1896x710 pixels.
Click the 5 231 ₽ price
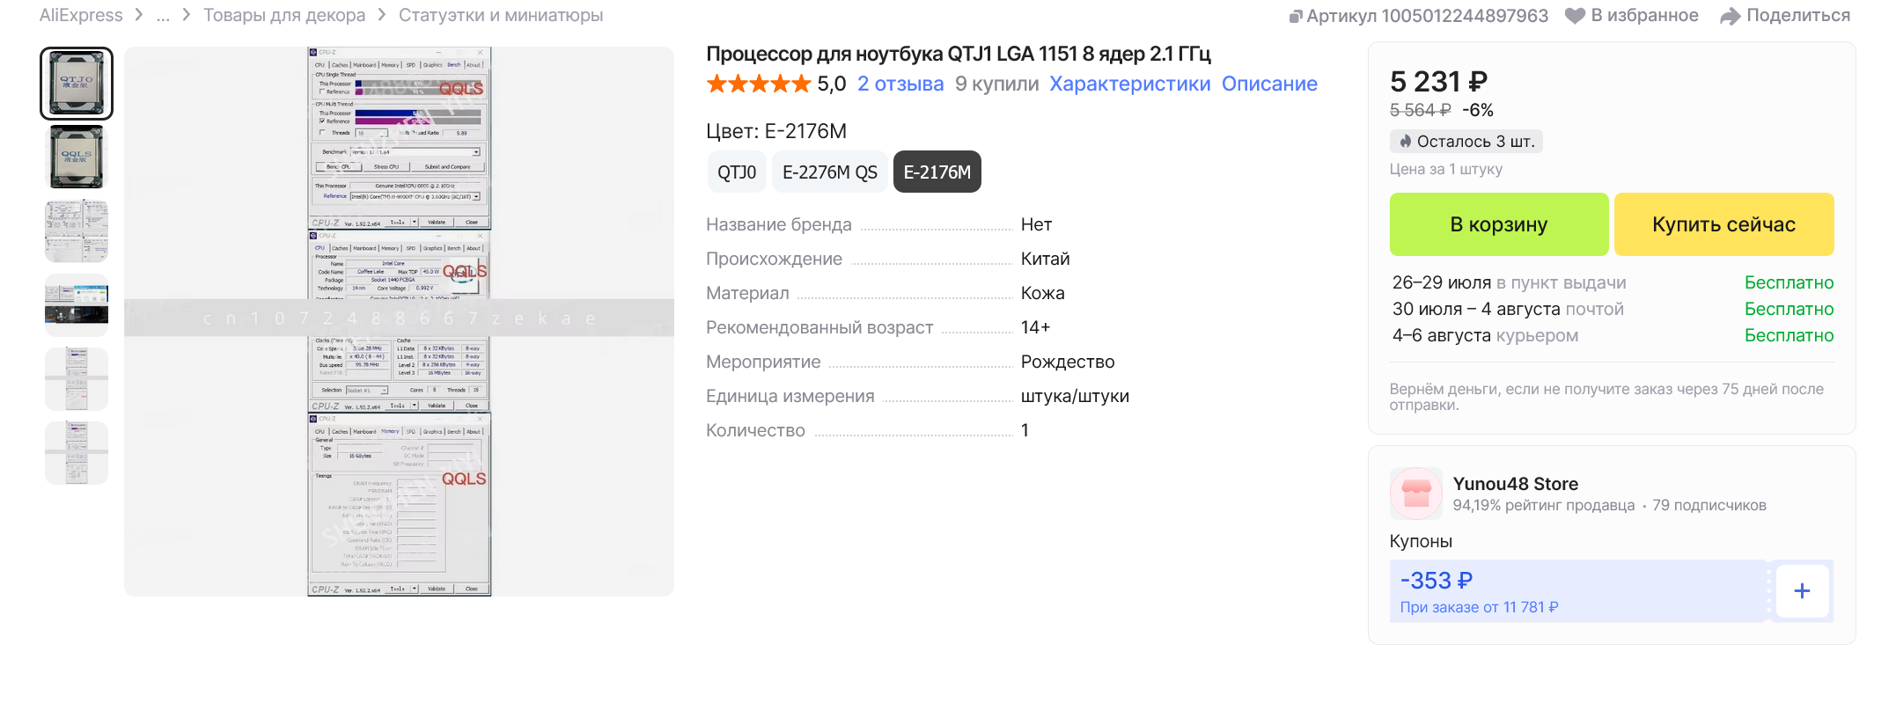point(1438,82)
